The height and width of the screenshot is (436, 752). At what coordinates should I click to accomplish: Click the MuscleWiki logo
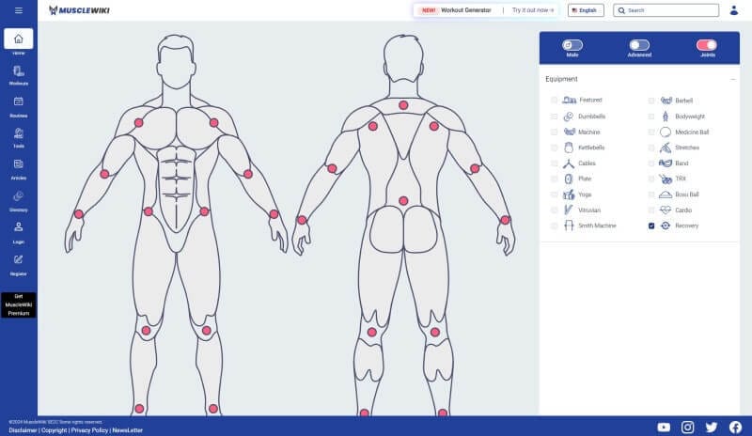pyautogui.click(x=79, y=10)
